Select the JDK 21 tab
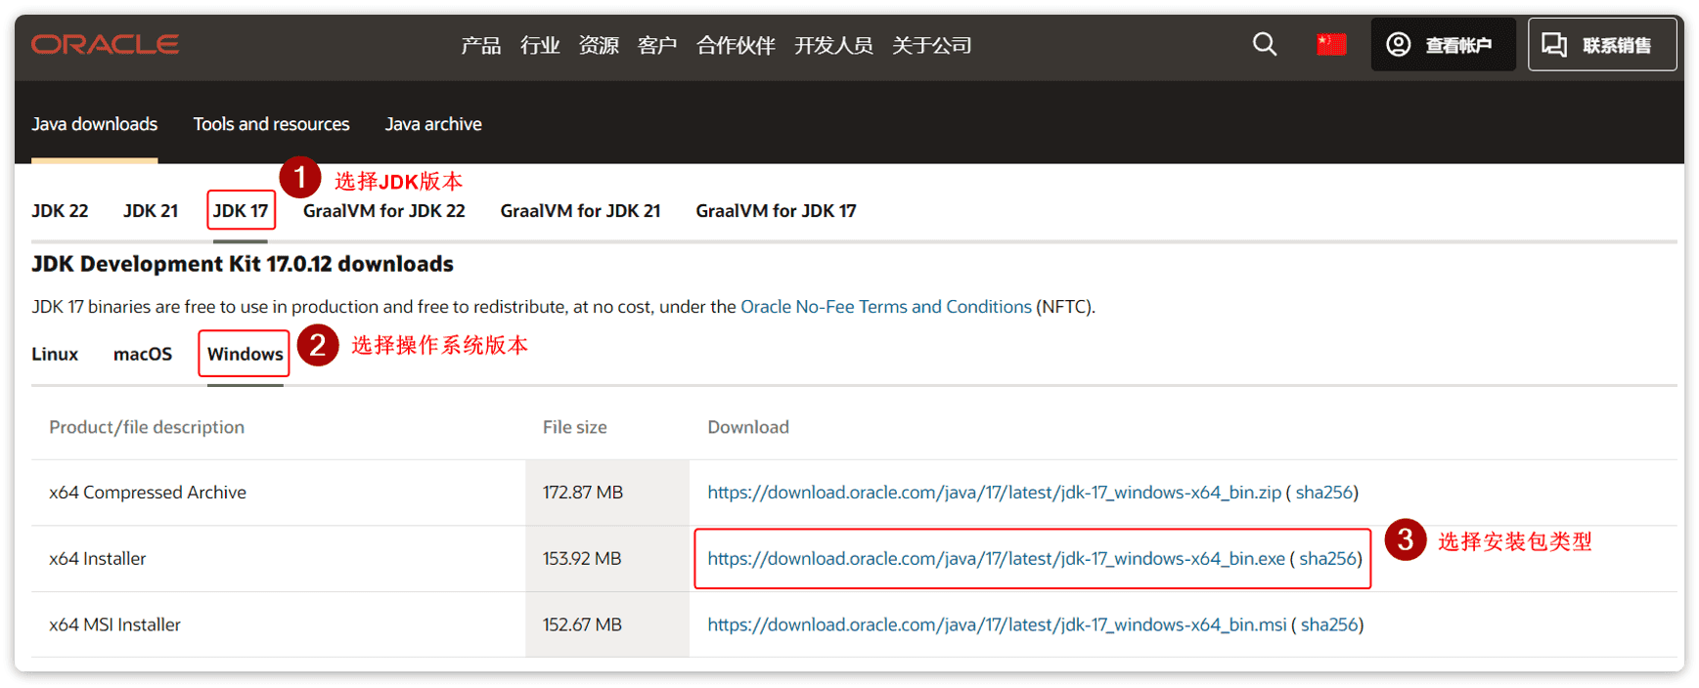 point(151,211)
